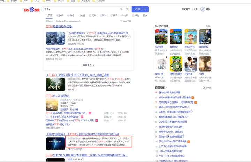Open hot search number 7 about 微信
This screenshot has height=162, width=251.
click(170, 127)
